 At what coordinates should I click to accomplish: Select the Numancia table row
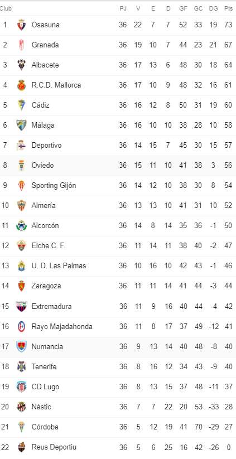[118, 346]
